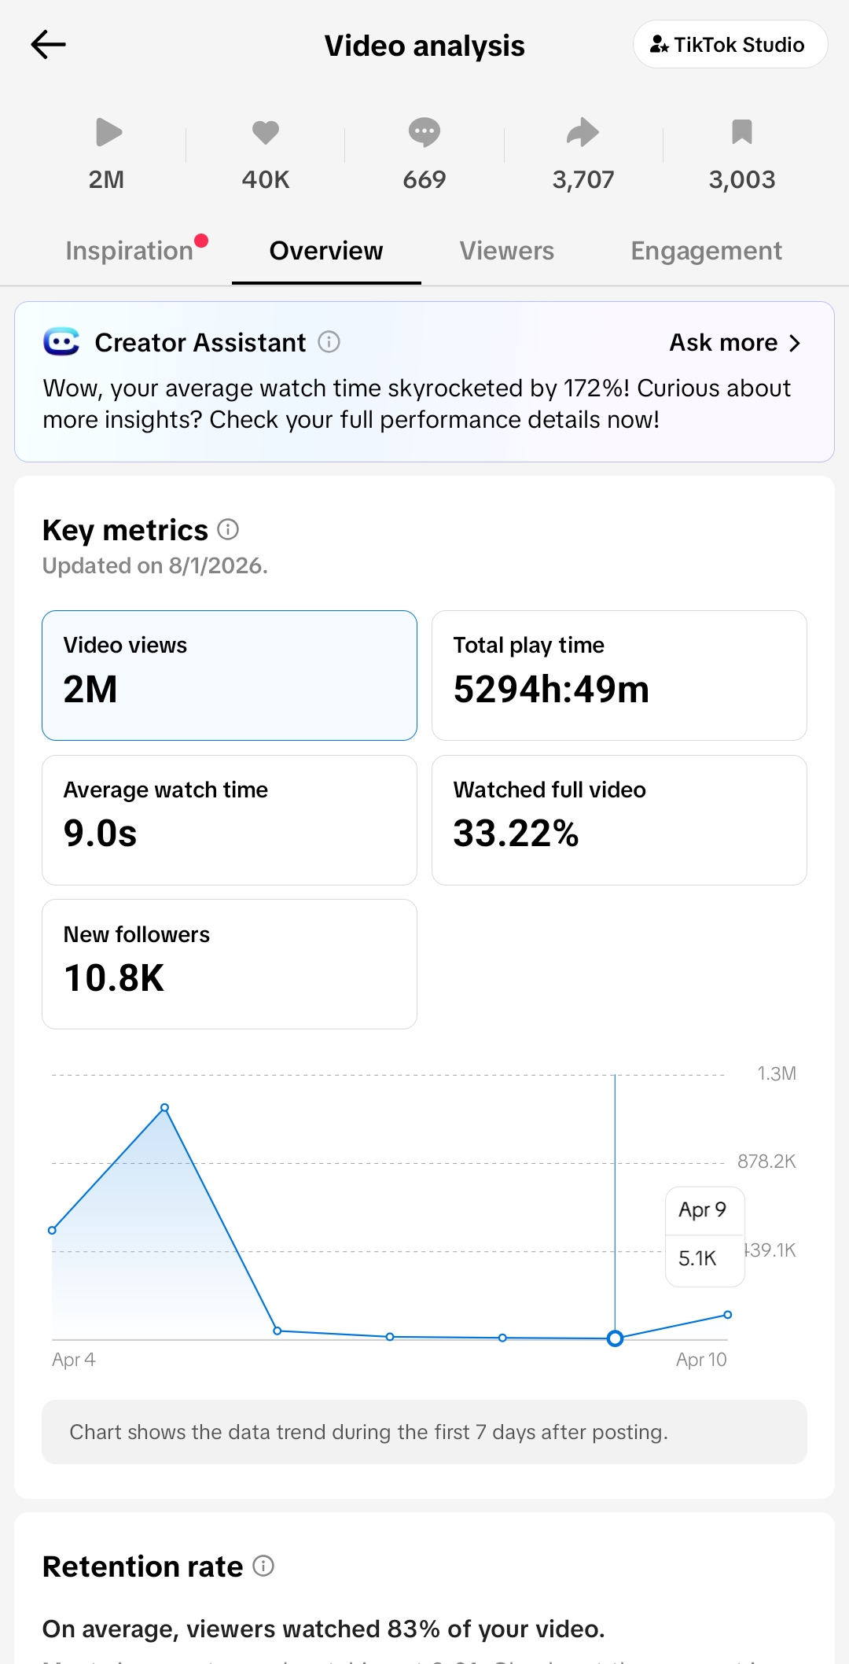The width and height of the screenshot is (849, 1664).
Task: Select the Total play time card
Action: pos(619,676)
